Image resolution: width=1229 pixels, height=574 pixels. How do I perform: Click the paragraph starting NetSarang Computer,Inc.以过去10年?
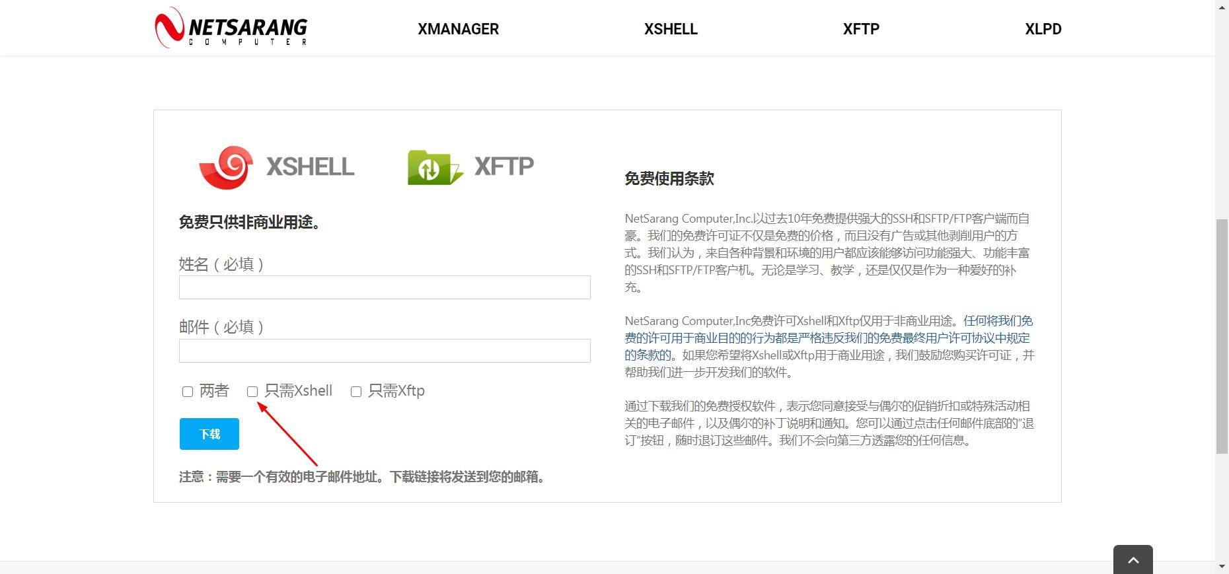(x=827, y=252)
